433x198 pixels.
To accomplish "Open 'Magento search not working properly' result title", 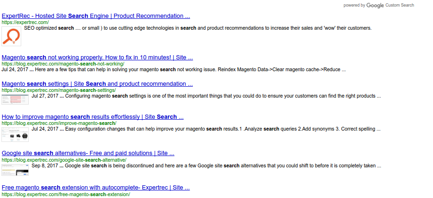I will [97, 58].
